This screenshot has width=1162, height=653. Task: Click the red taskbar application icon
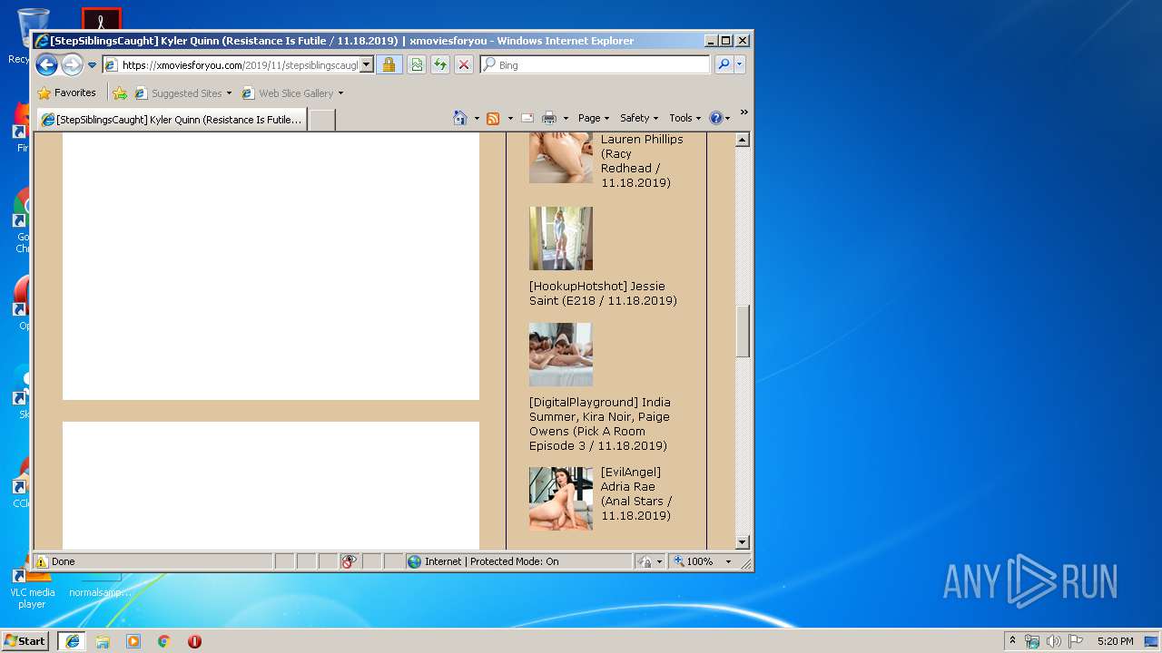[194, 641]
